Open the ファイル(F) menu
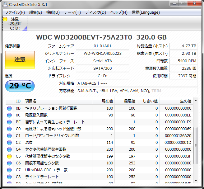The image size is (204, 189). [x=15, y=12]
